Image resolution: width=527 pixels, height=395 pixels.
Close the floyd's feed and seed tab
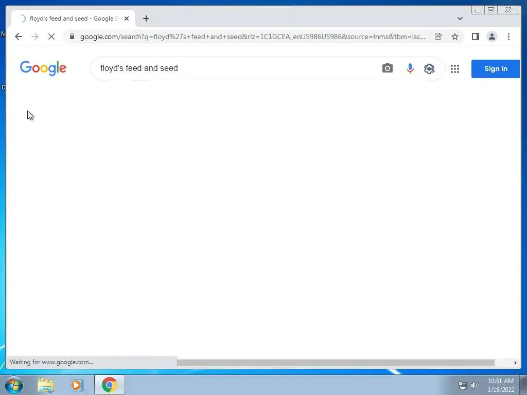(127, 19)
